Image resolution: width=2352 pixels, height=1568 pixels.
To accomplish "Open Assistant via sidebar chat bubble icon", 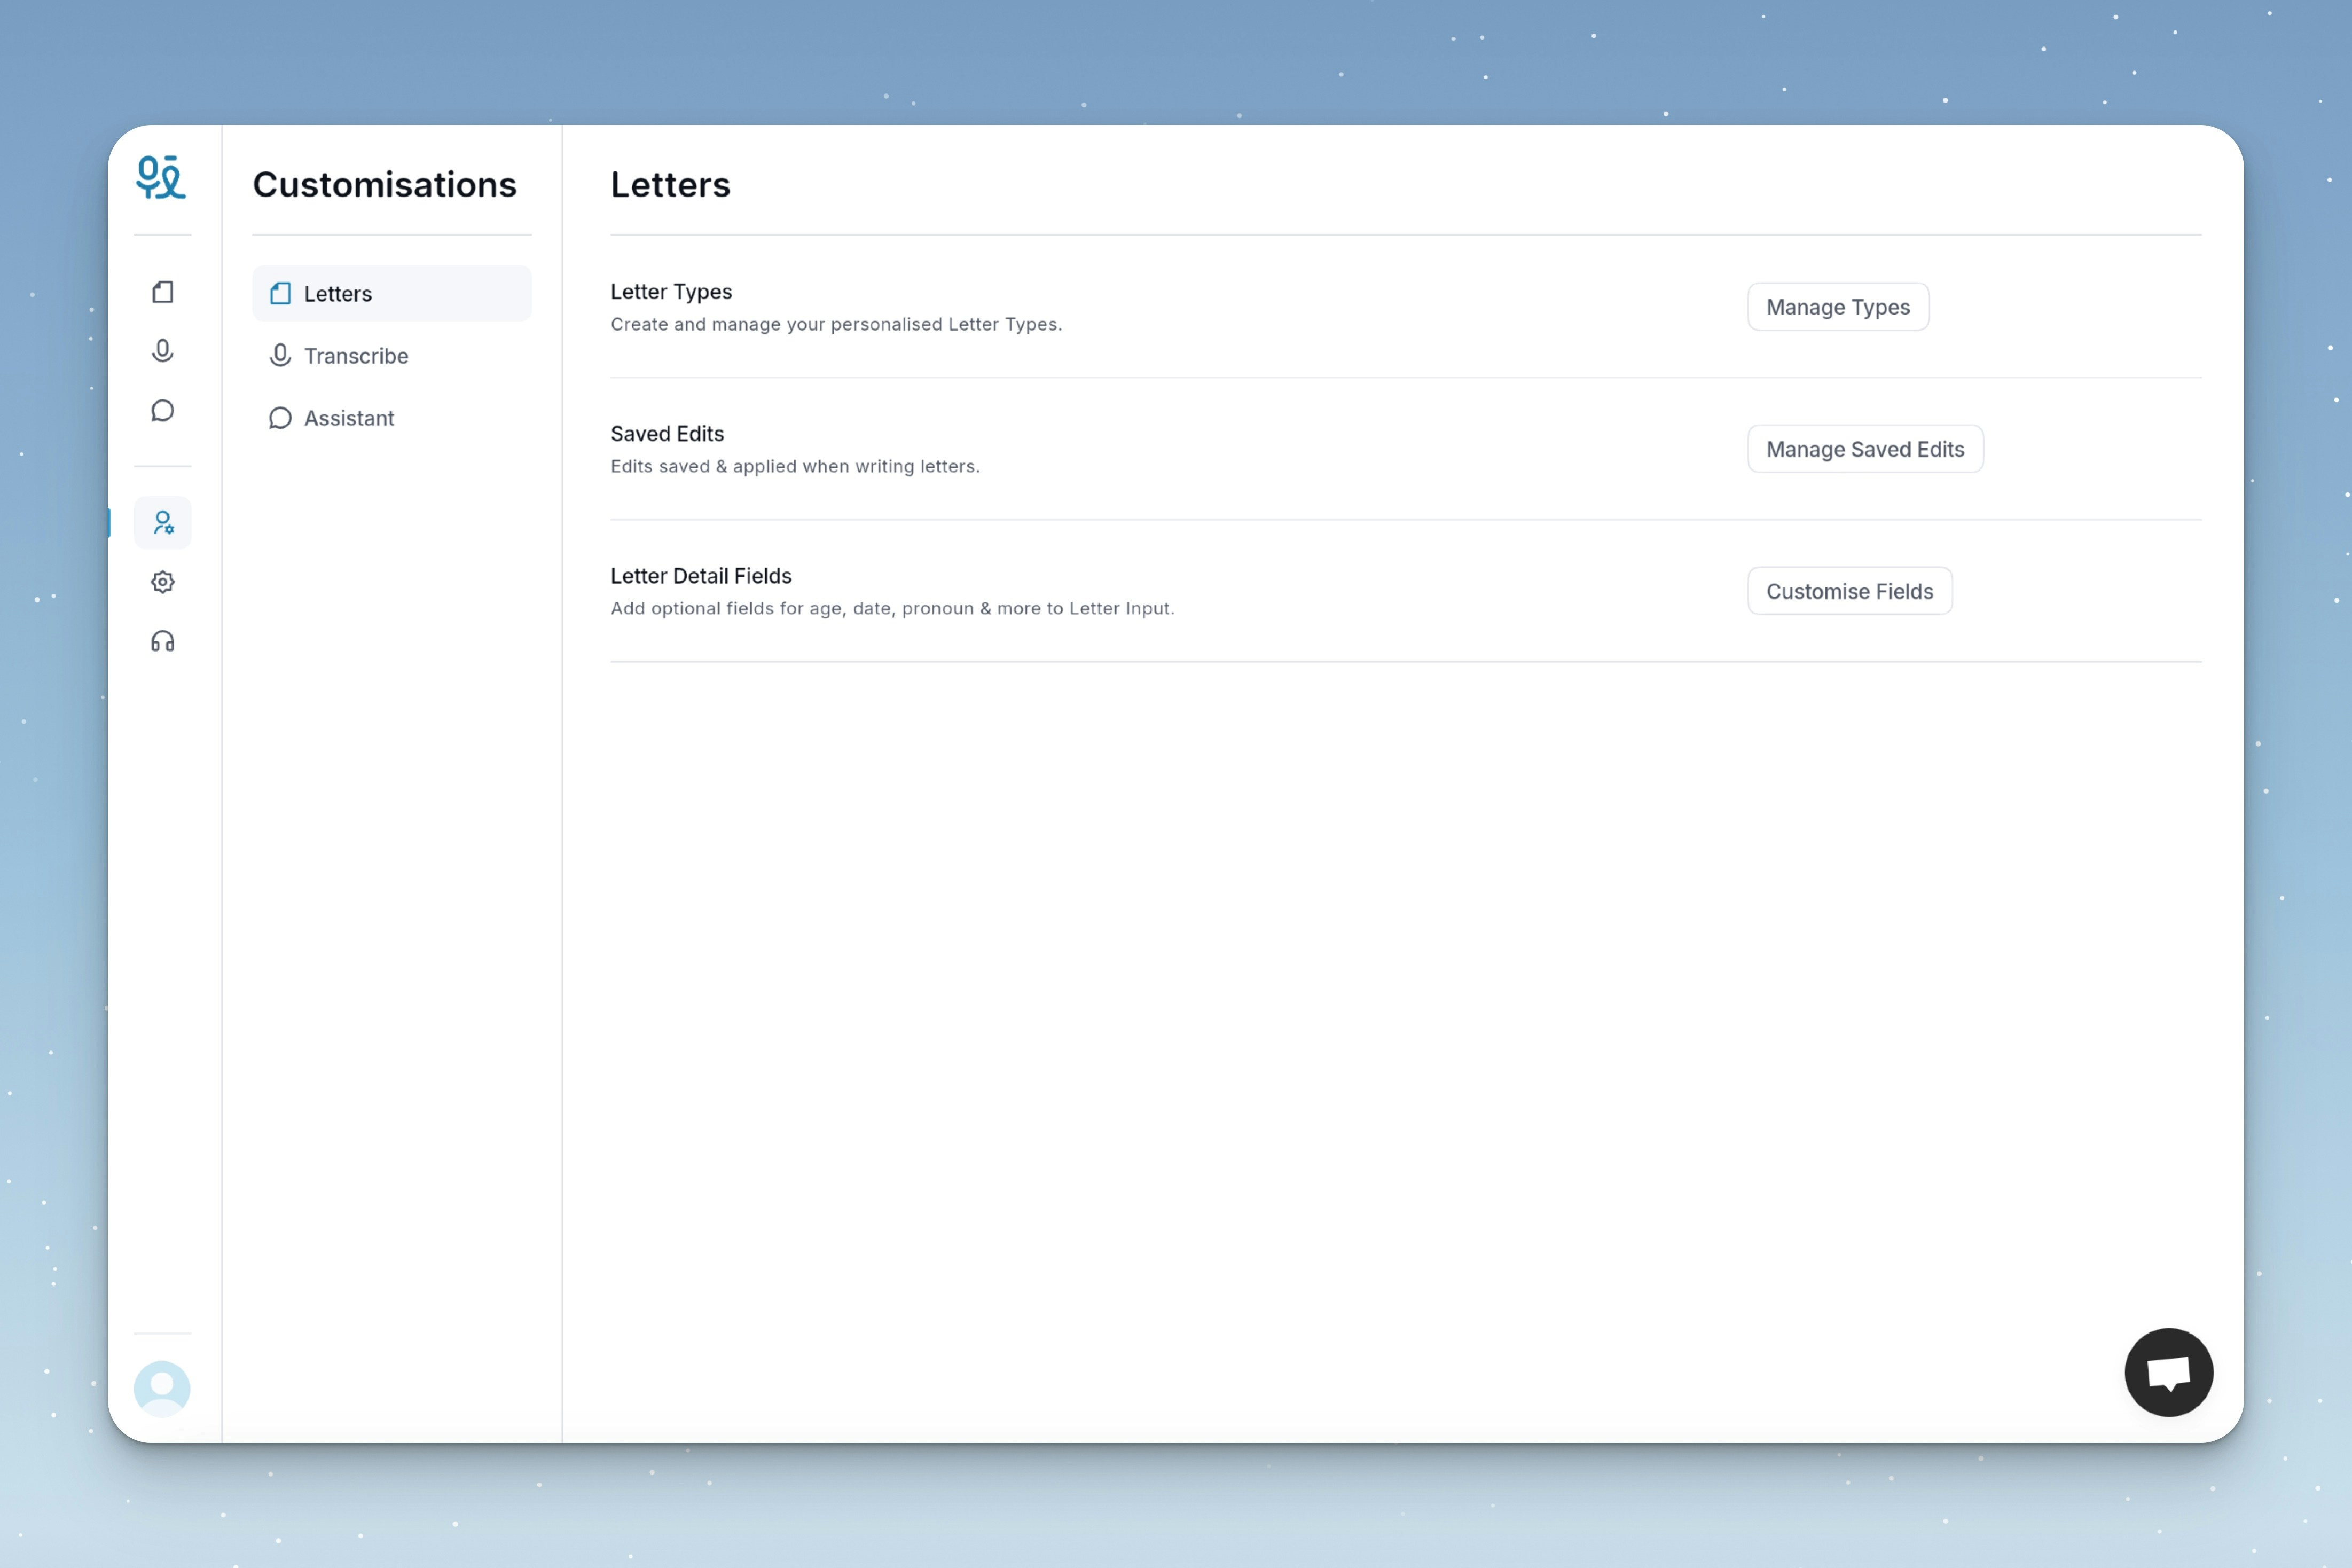I will click(163, 411).
